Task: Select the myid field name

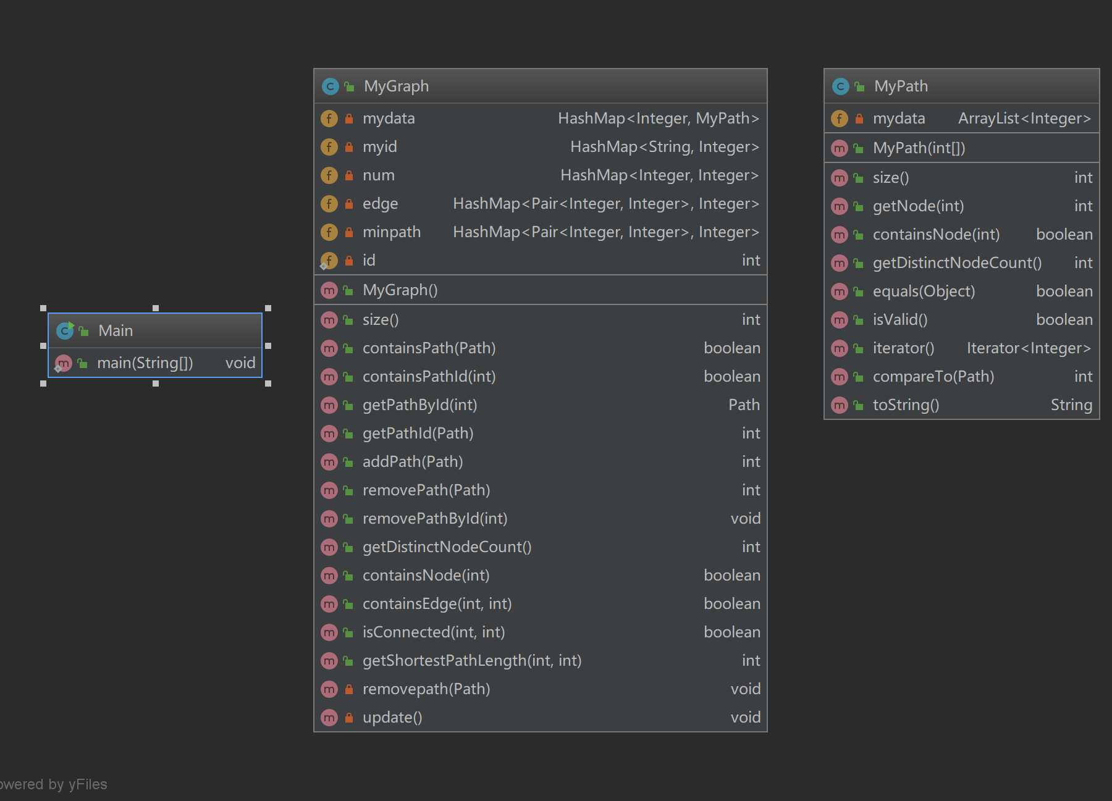Action: click(380, 147)
